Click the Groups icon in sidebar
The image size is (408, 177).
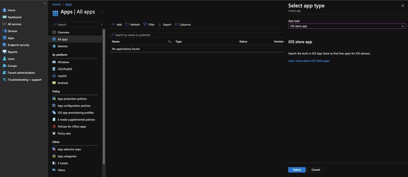4,66
